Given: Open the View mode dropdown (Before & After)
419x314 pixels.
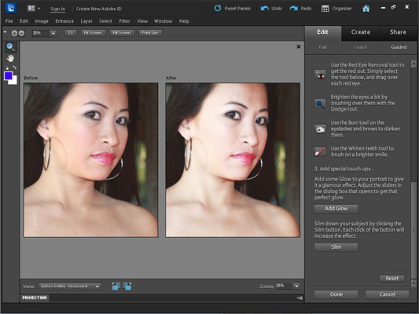Looking at the screenshot, I should click(x=70, y=287).
